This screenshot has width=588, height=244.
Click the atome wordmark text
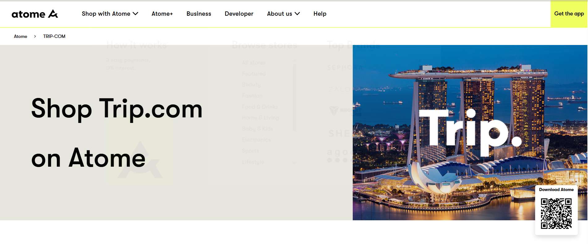tap(28, 14)
